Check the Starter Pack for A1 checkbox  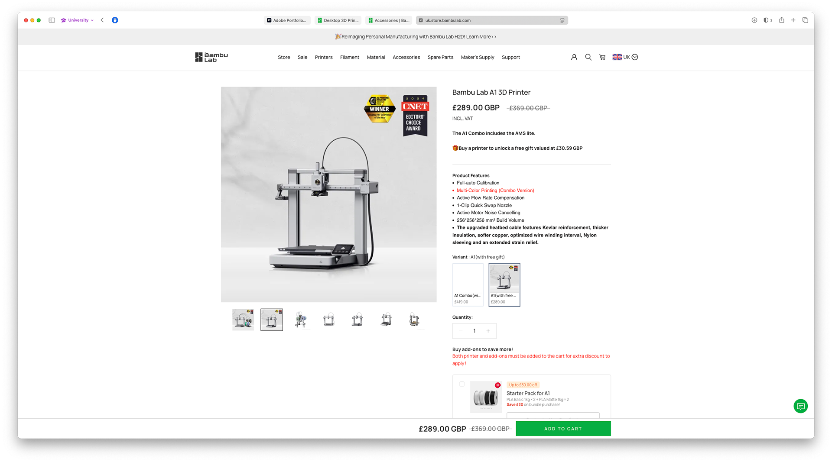(x=462, y=384)
